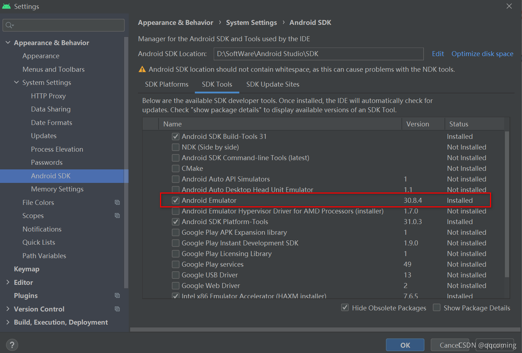Open Date Formats settings
This screenshot has width=522, height=353.
pos(52,123)
